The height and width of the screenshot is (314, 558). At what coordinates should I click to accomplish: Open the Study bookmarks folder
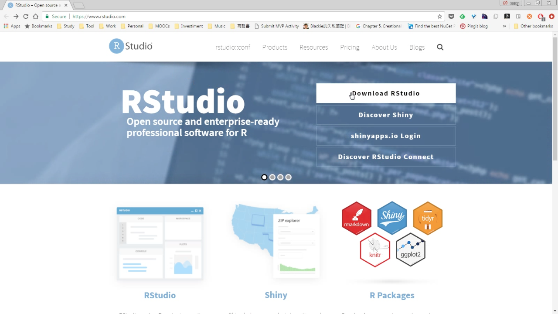[66, 26]
